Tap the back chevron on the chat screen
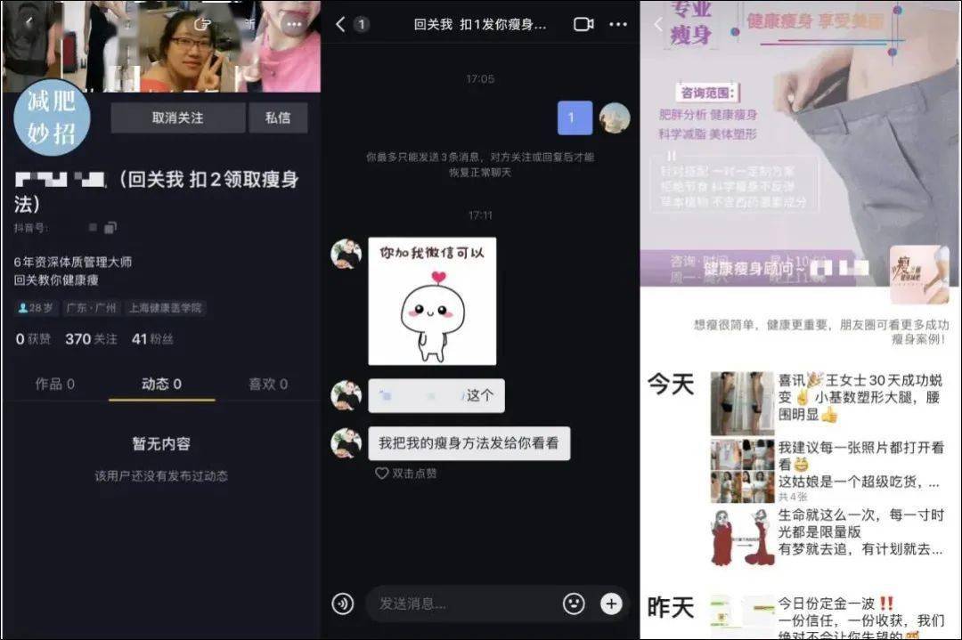The image size is (962, 640). point(339,26)
